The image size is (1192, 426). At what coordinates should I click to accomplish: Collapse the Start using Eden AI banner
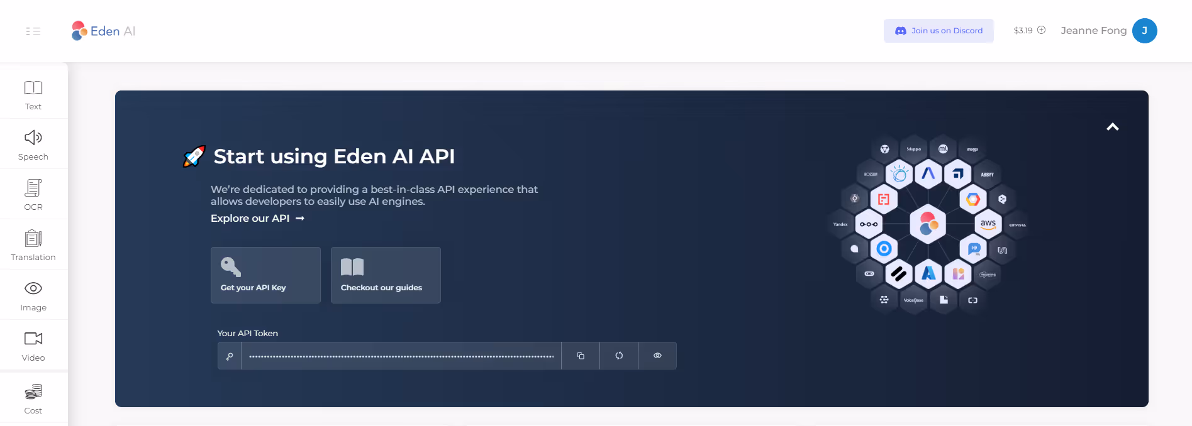point(1113,127)
